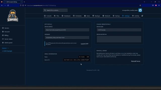Edit the Server Name field

119,30
